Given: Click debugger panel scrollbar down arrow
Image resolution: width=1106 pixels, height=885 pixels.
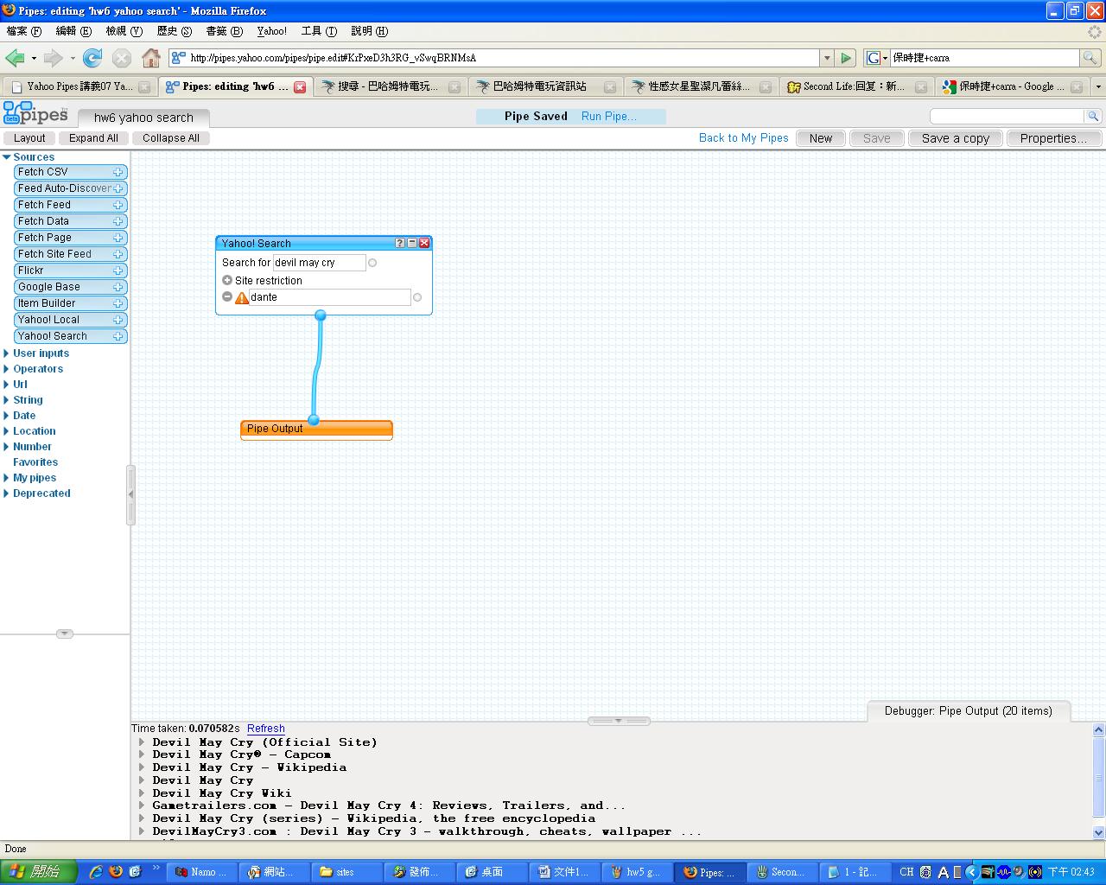Looking at the screenshot, I should [x=1099, y=832].
